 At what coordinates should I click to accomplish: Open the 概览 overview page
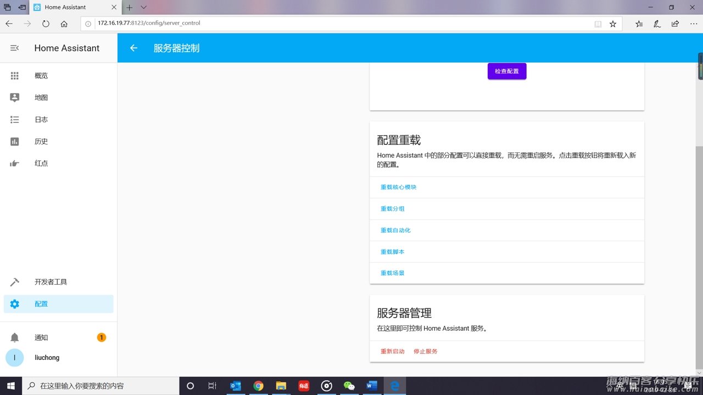59,76
